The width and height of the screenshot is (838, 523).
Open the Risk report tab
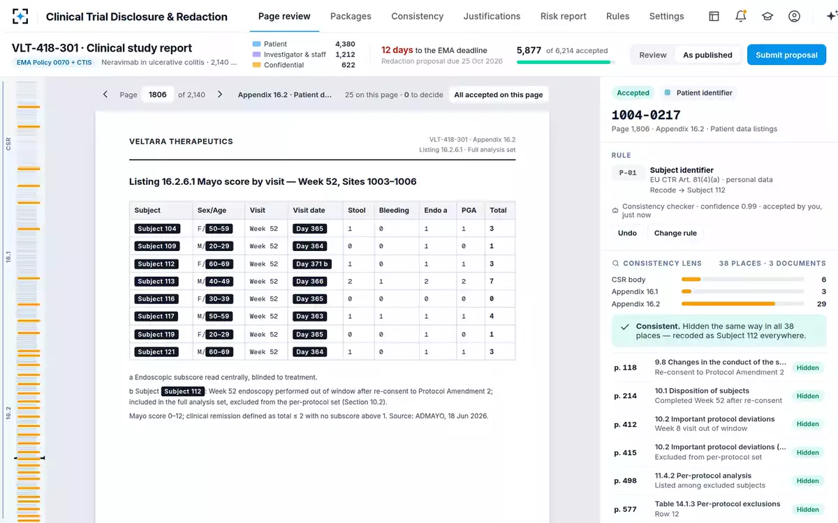click(564, 16)
